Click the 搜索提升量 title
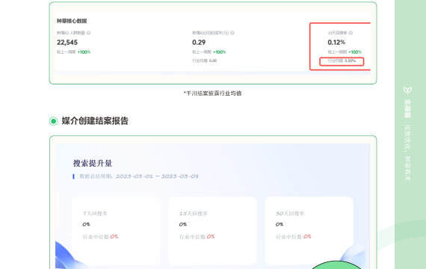Screen dimensions: 426x269 pos(93,164)
